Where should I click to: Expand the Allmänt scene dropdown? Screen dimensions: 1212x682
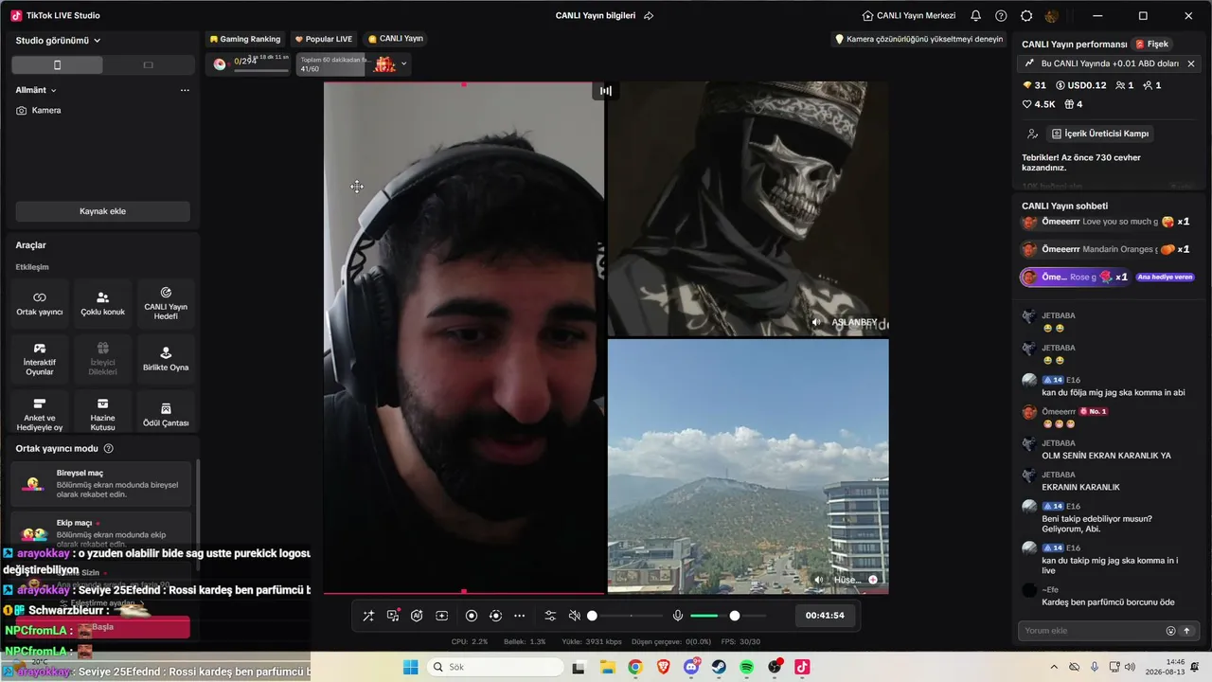[36, 90]
